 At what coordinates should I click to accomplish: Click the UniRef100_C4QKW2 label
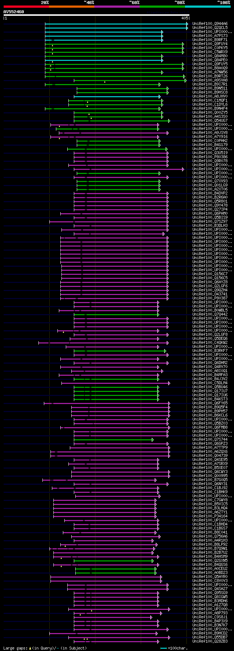(210, 343)
